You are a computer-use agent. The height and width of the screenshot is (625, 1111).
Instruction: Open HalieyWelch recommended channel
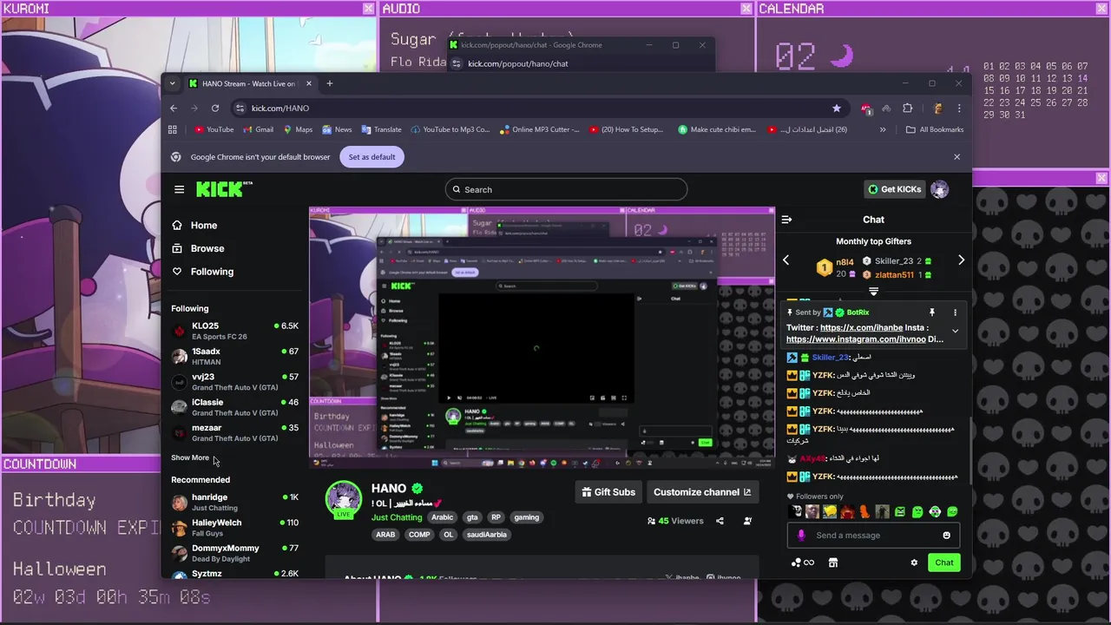pyautogui.click(x=234, y=527)
